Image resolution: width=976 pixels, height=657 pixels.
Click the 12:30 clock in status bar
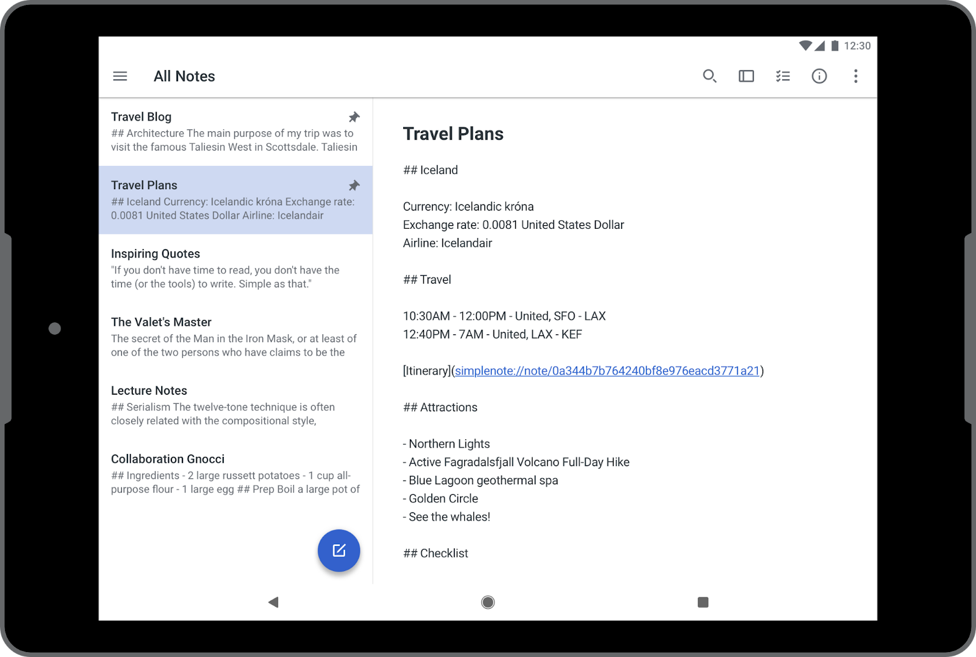click(857, 46)
